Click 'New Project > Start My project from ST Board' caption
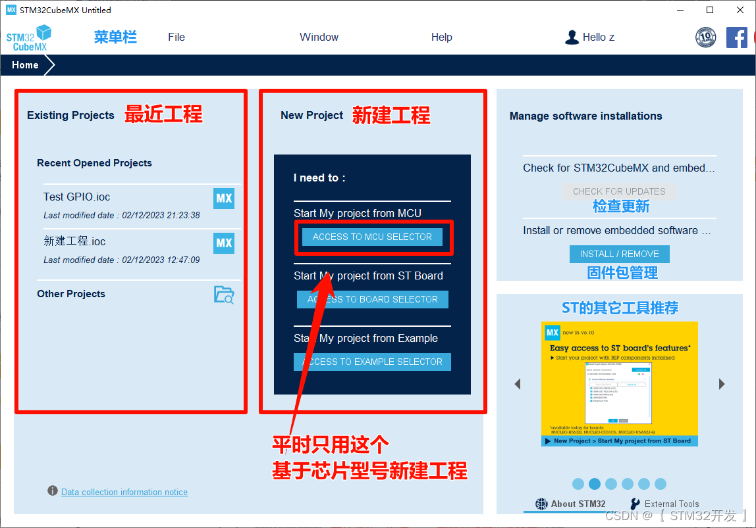 [622, 441]
